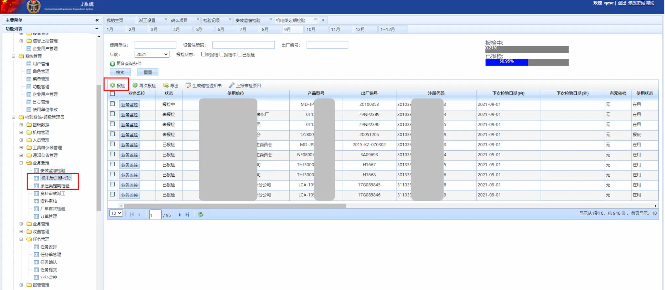
Task: Click the 上报未检原因 wrench icon
Action: point(232,85)
